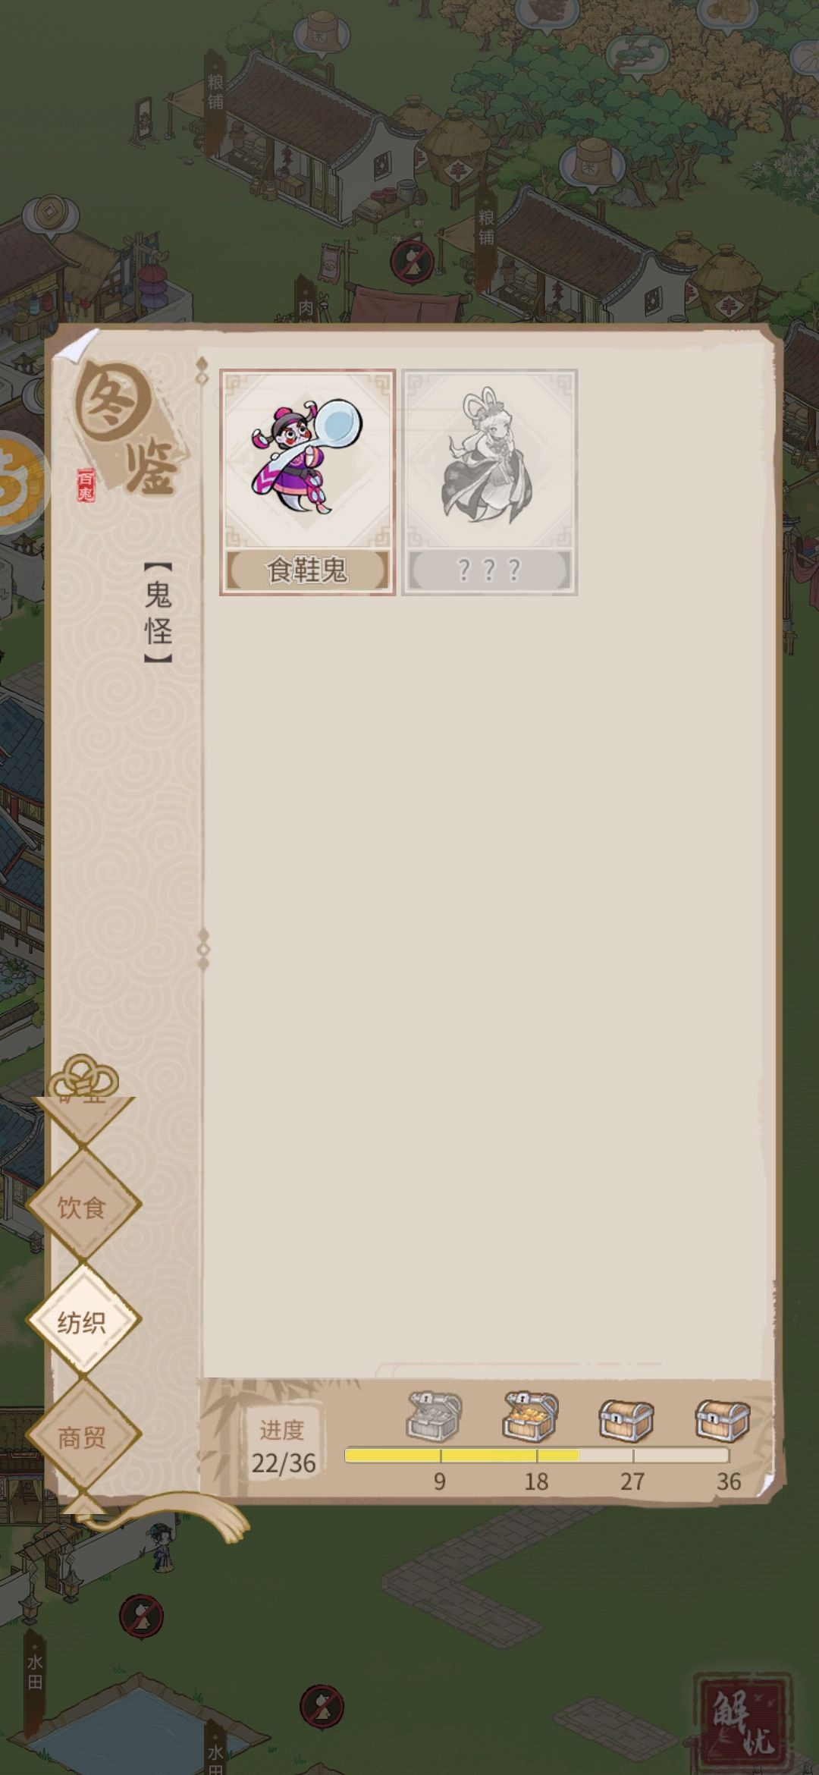Image resolution: width=819 pixels, height=1775 pixels.
Task: Select the 食鞋鬼 ghost card
Action: (x=307, y=482)
